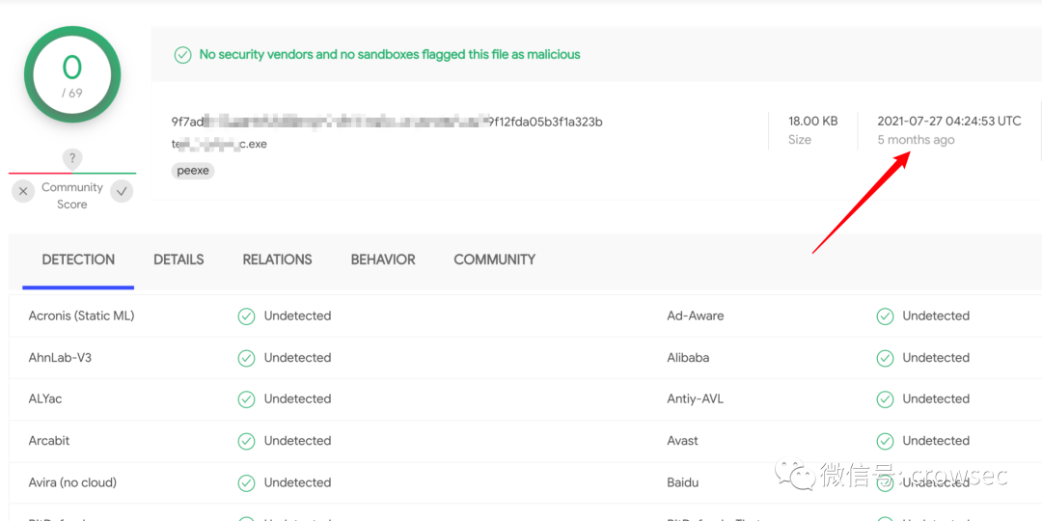The image size is (1042, 521).
Task: Go to the BEHAVIOR tab
Action: pyautogui.click(x=383, y=260)
